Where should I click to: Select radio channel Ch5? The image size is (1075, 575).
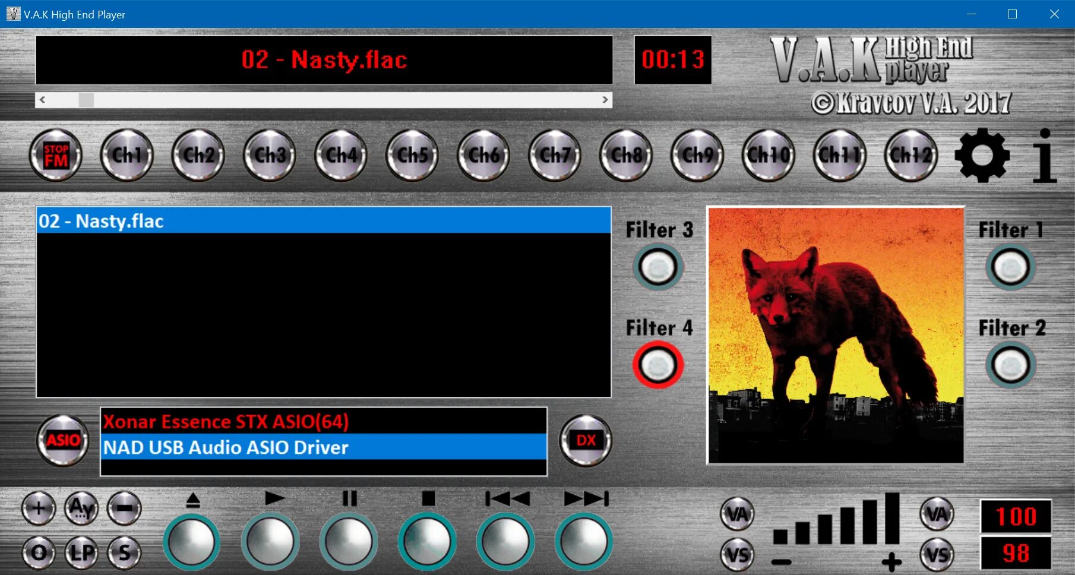(x=412, y=156)
